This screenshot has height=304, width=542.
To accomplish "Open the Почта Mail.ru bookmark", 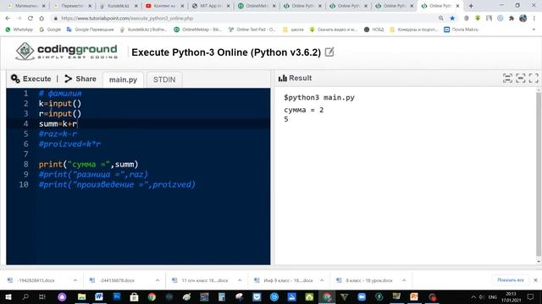I will coord(461,30).
